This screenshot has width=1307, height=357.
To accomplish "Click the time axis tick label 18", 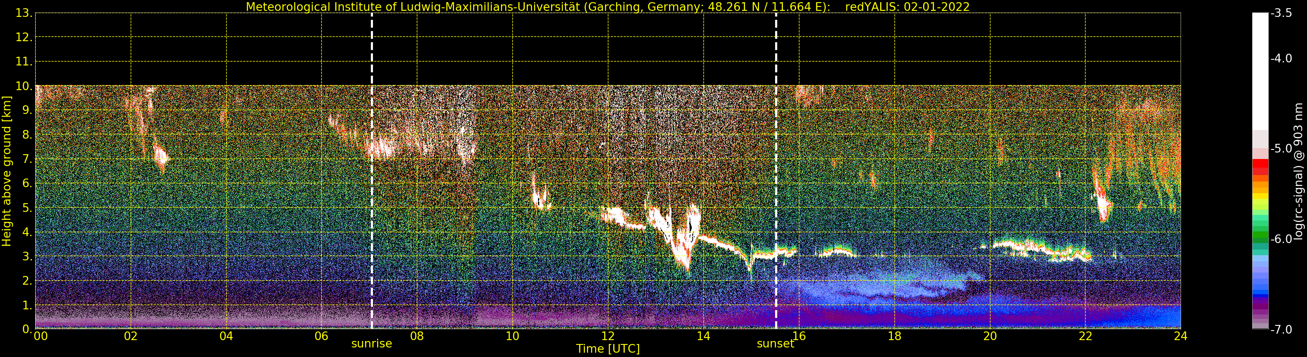I will (x=894, y=336).
